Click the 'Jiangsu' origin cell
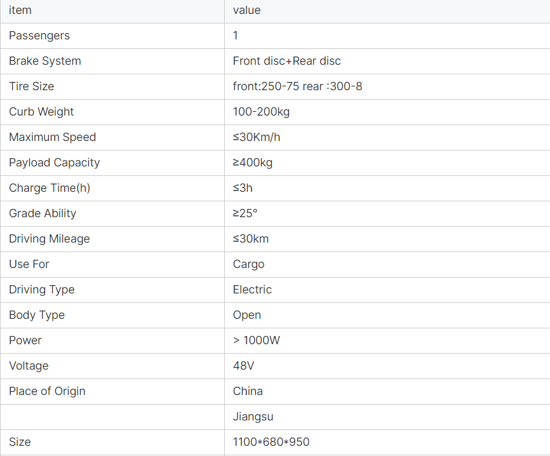 (x=253, y=417)
